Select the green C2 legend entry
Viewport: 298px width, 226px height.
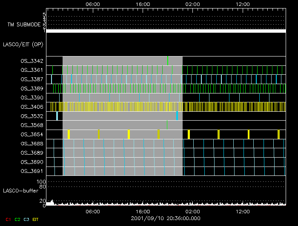[x=17, y=219]
